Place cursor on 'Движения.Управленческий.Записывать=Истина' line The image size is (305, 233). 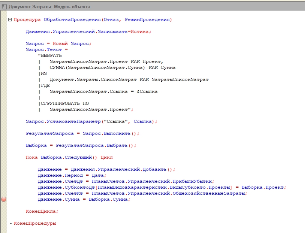click(x=88, y=31)
